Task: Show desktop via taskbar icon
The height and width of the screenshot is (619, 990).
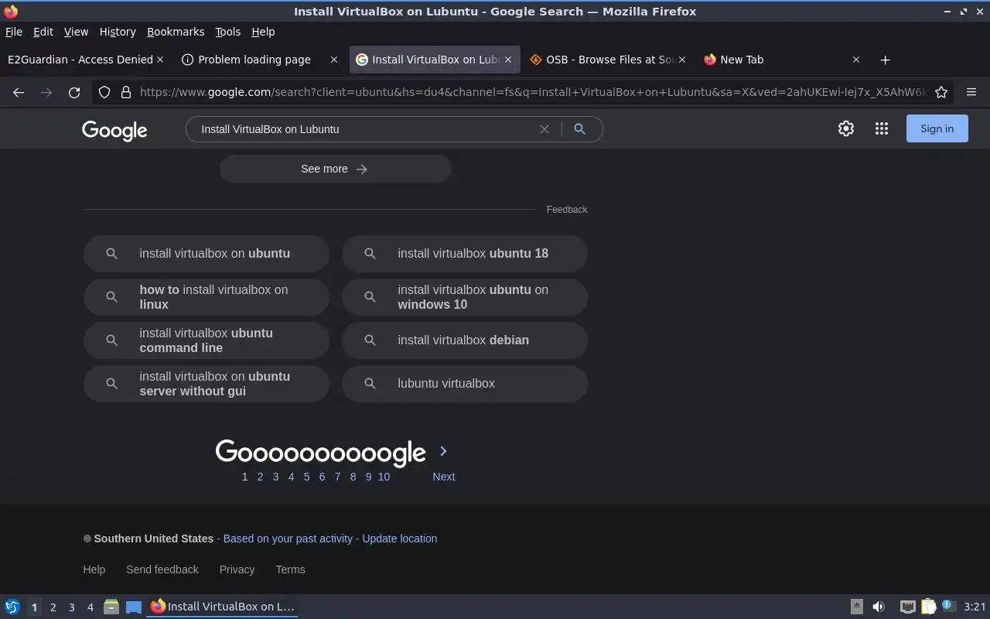Action: pyautogui.click(x=134, y=607)
